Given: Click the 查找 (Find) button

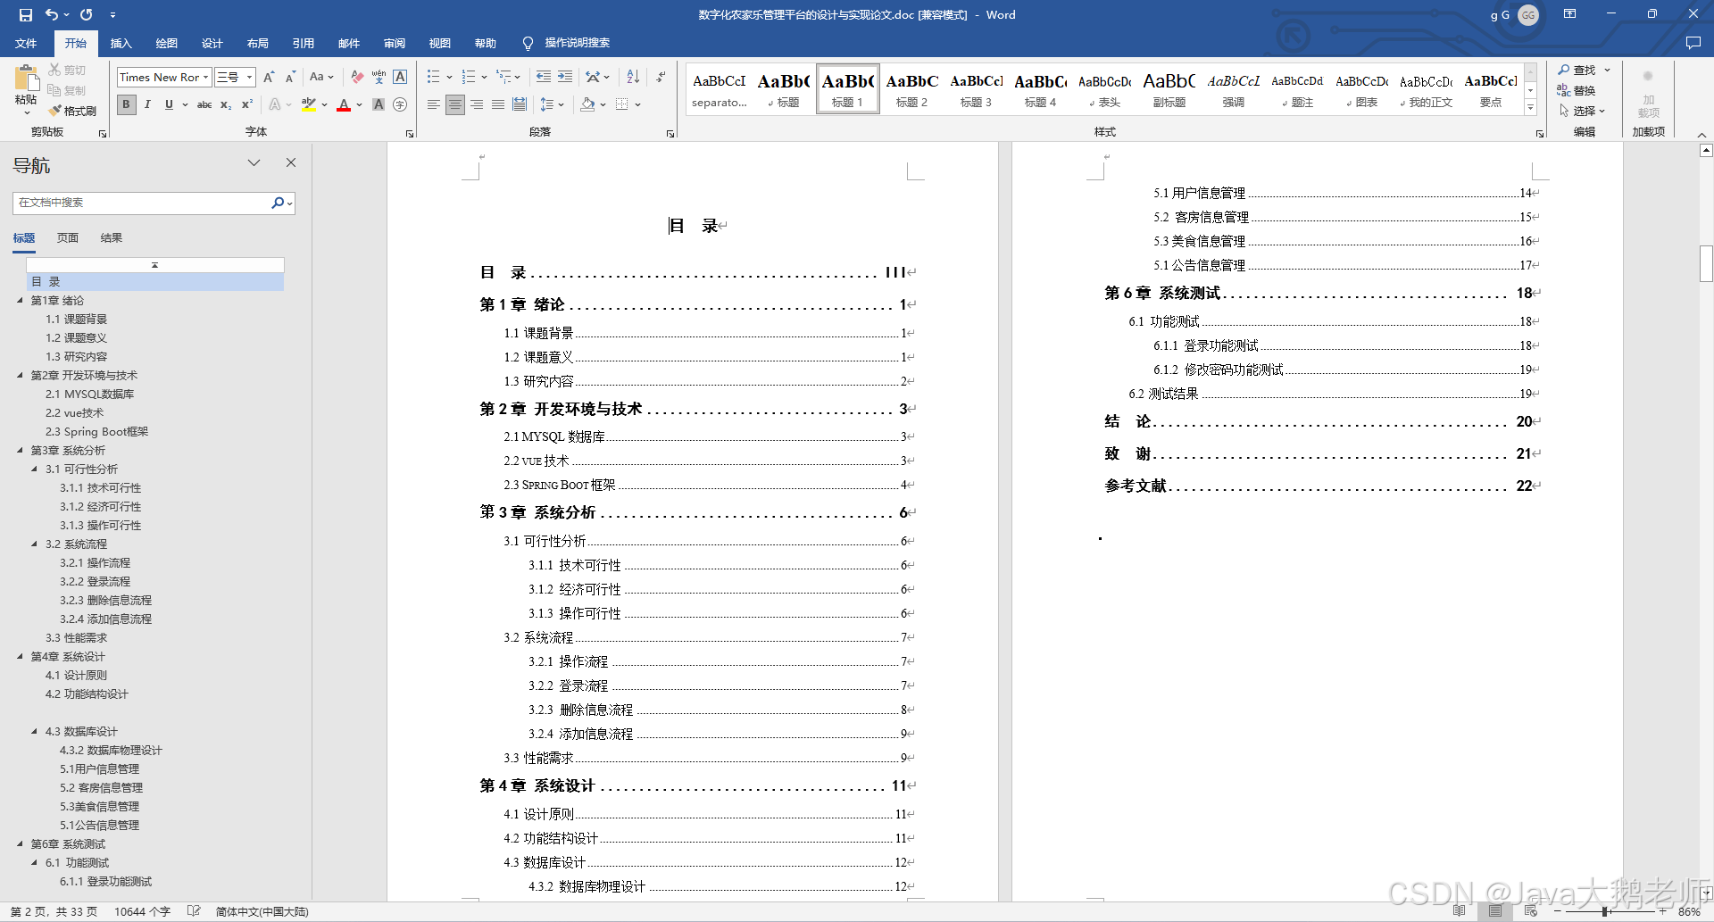Looking at the screenshot, I should [1577, 70].
